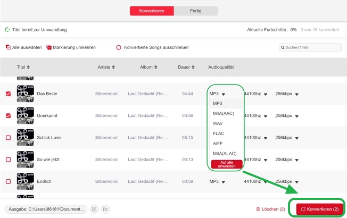Click the Markierung umkehren icon
This screenshot has height=218, width=347.
tap(49, 47)
